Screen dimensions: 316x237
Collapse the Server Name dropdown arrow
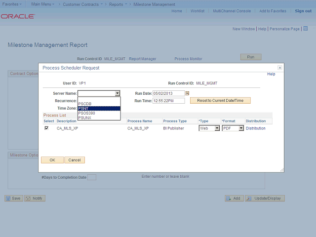pos(117,93)
